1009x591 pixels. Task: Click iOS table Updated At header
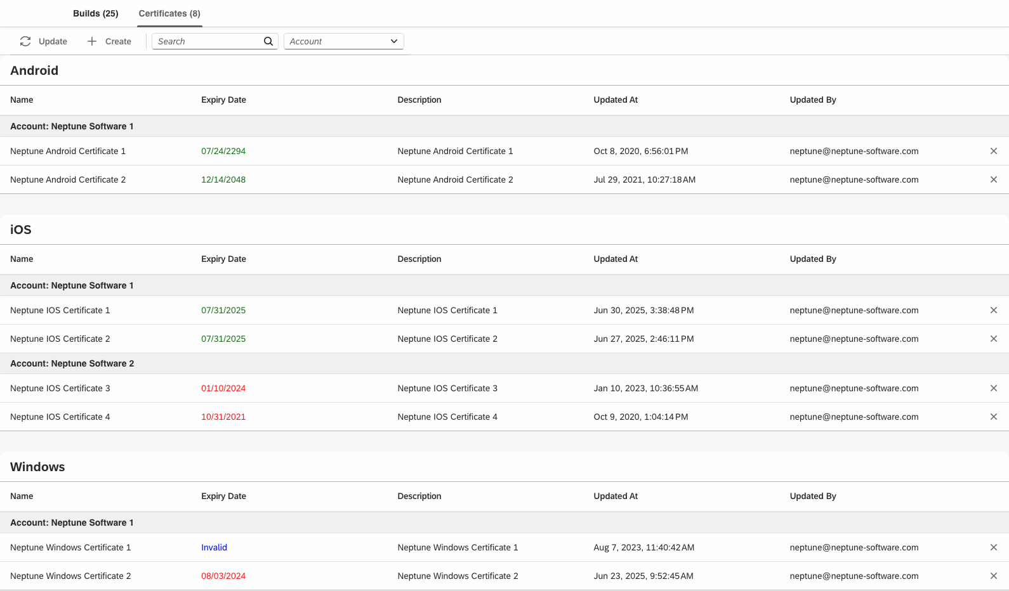[616, 259]
